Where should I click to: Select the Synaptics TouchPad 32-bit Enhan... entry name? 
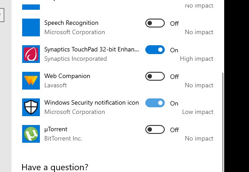tap(92, 49)
